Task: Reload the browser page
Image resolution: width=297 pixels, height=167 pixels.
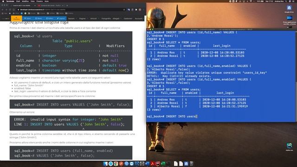Action: coord(10,10)
